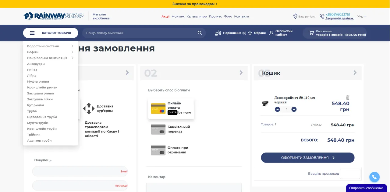Click the region location pin icon
The width and height of the screenshot is (390, 192).
click(295, 16)
